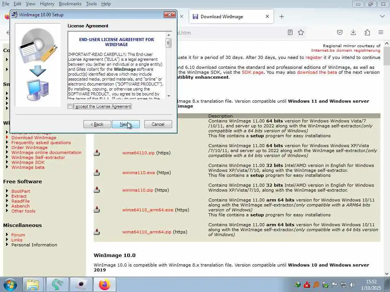390x292 pixels.
Task: Open the Extract free software link
Action: (19, 196)
